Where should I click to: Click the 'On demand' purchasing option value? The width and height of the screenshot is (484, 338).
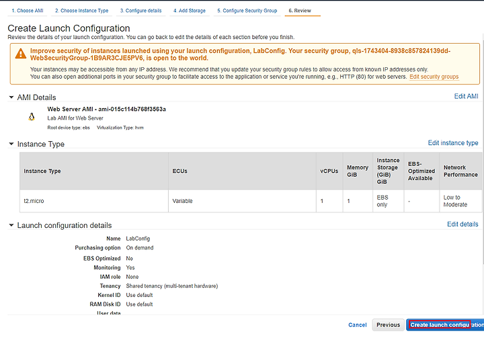pos(140,247)
